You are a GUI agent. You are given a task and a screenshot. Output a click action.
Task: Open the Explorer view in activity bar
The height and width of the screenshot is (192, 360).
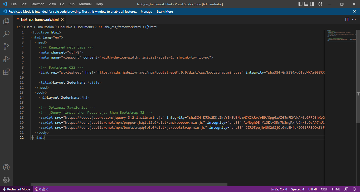6,21
